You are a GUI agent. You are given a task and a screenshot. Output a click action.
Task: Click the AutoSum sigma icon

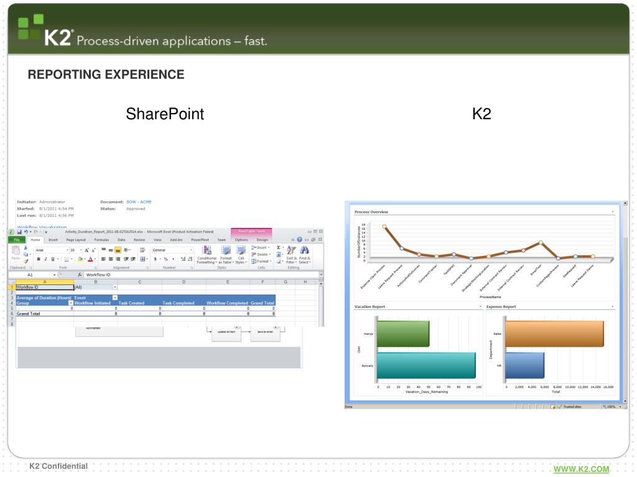pos(279,247)
